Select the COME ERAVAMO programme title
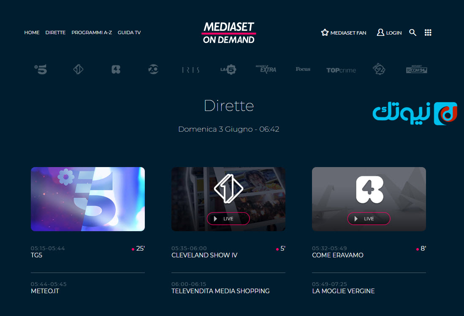Image resolution: width=464 pixels, height=316 pixels. pos(338,255)
